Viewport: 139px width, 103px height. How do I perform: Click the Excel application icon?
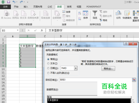click(3, 2)
